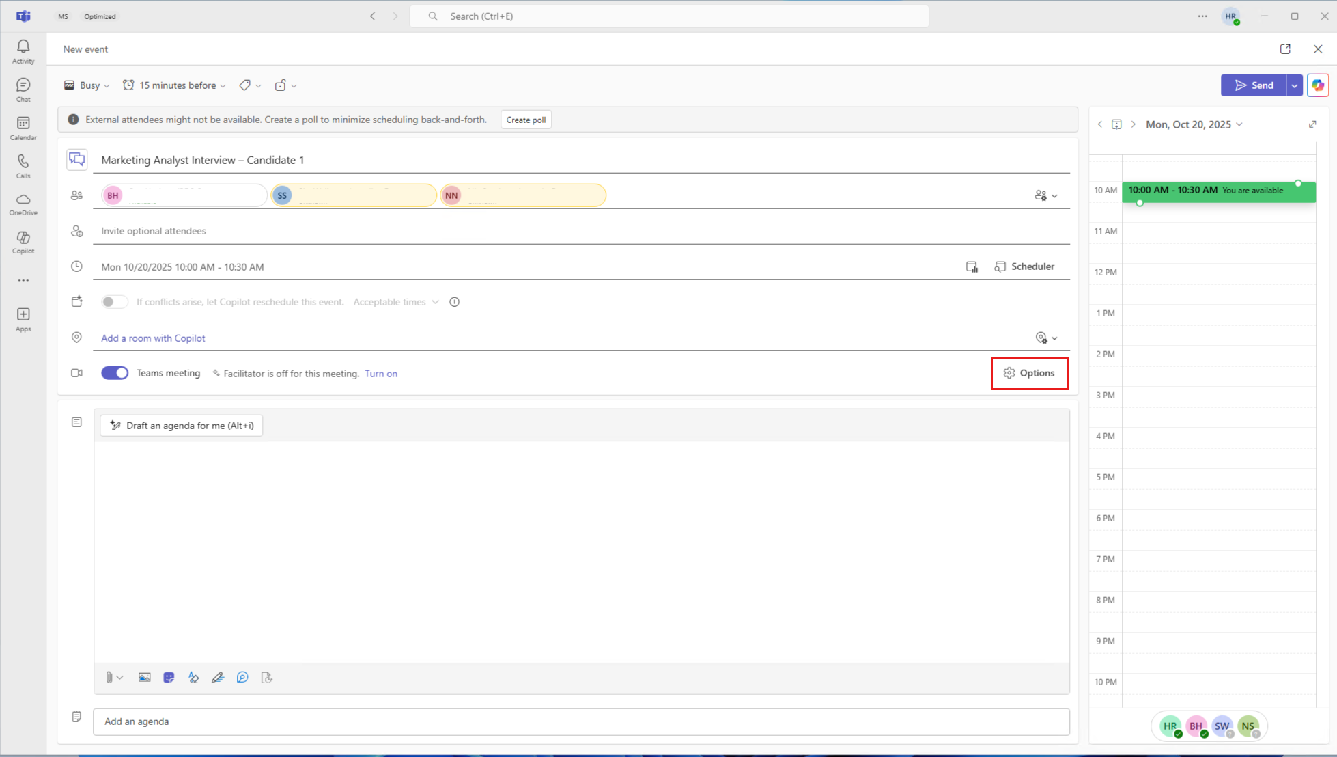Viewport: 1337px width, 757px height.
Task: Expand the Send button split arrow
Action: (x=1294, y=85)
